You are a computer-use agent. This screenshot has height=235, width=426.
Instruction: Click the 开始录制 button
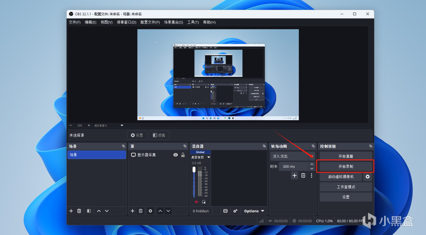(346, 166)
